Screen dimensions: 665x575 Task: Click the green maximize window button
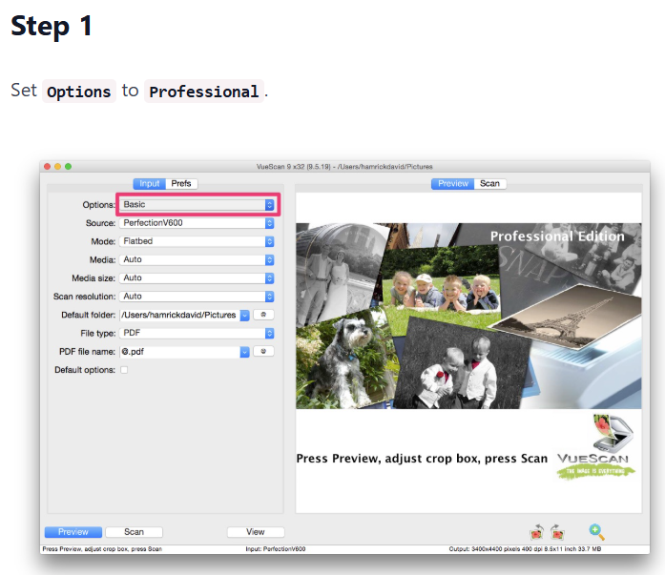(x=69, y=167)
